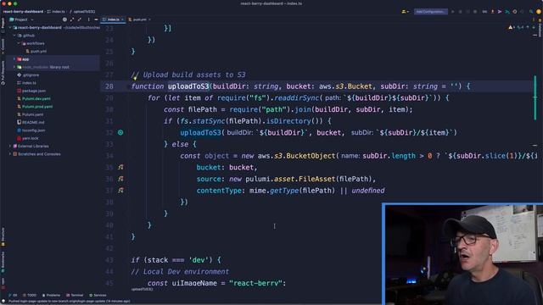Open the Problems tool window at the bottom
543x305 pixels.
tap(51, 296)
